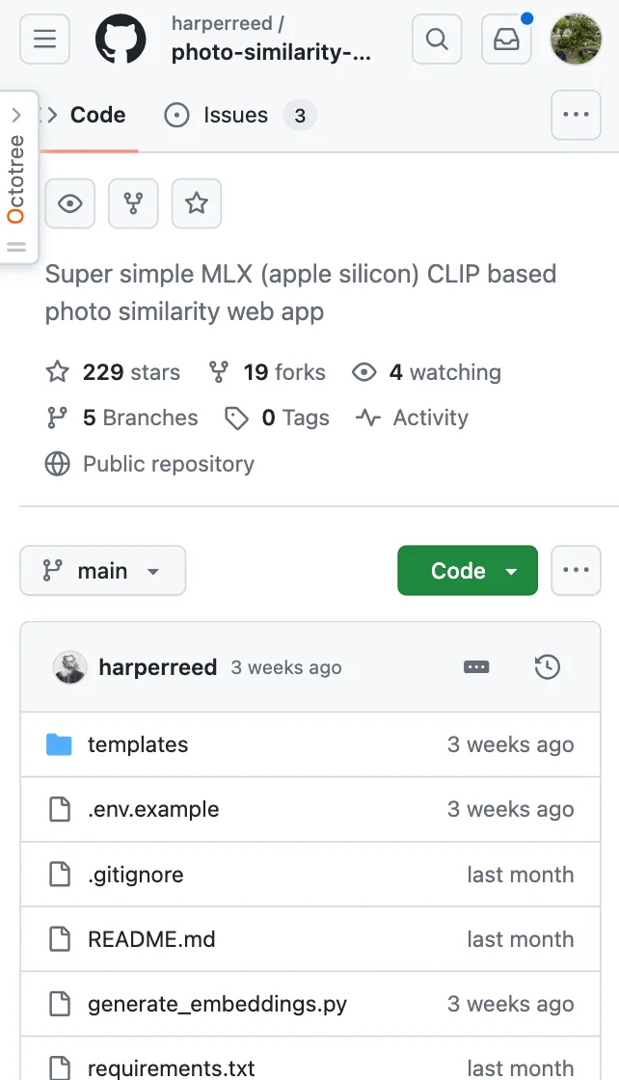Open the main branch dropdown
The image size is (619, 1080).
coord(102,571)
